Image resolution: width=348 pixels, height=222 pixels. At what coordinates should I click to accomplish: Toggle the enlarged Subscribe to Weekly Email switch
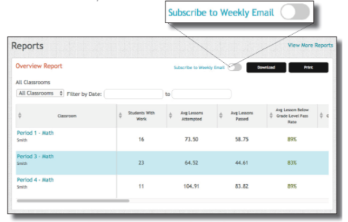[295, 13]
